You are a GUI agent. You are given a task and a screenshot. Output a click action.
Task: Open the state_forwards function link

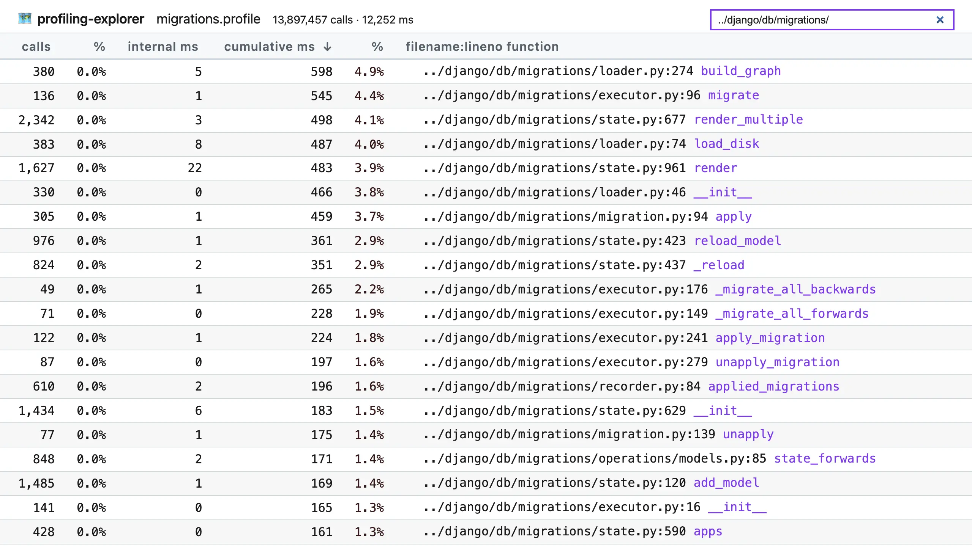[825, 459]
